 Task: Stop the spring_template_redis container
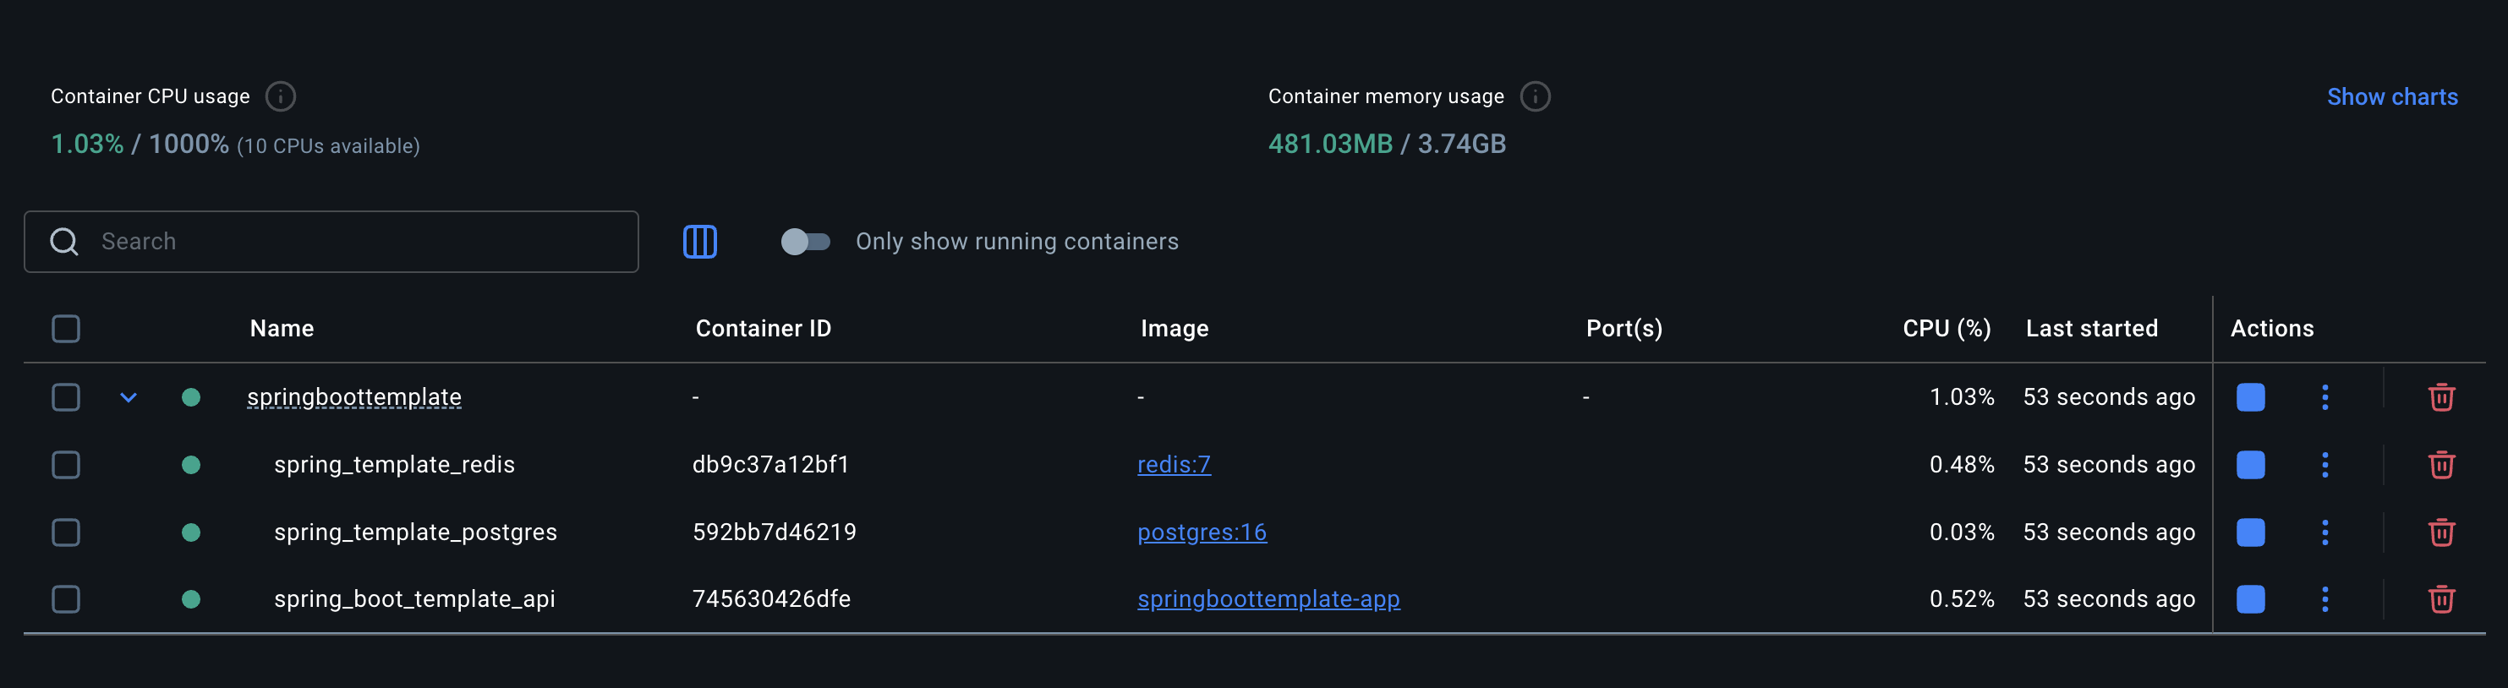[x=2250, y=465]
